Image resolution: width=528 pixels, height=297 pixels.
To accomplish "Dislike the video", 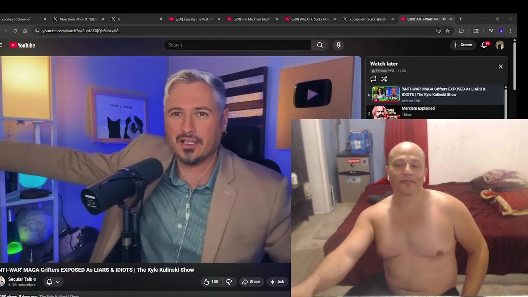I will click(229, 282).
